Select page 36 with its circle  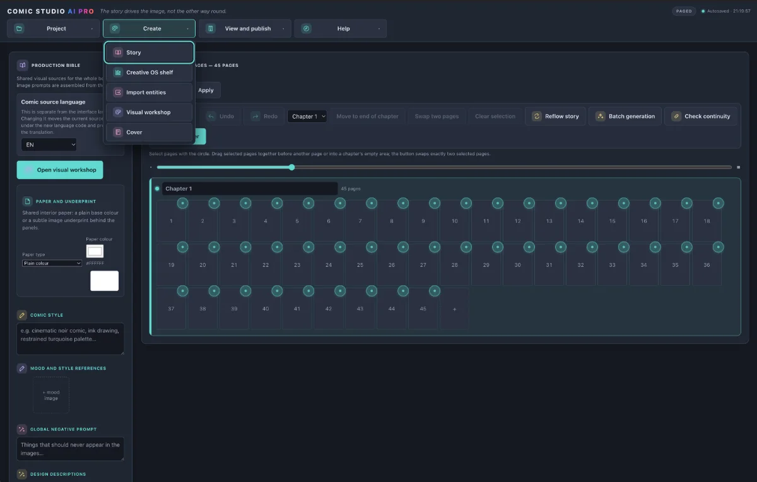pyautogui.click(x=719, y=247)
